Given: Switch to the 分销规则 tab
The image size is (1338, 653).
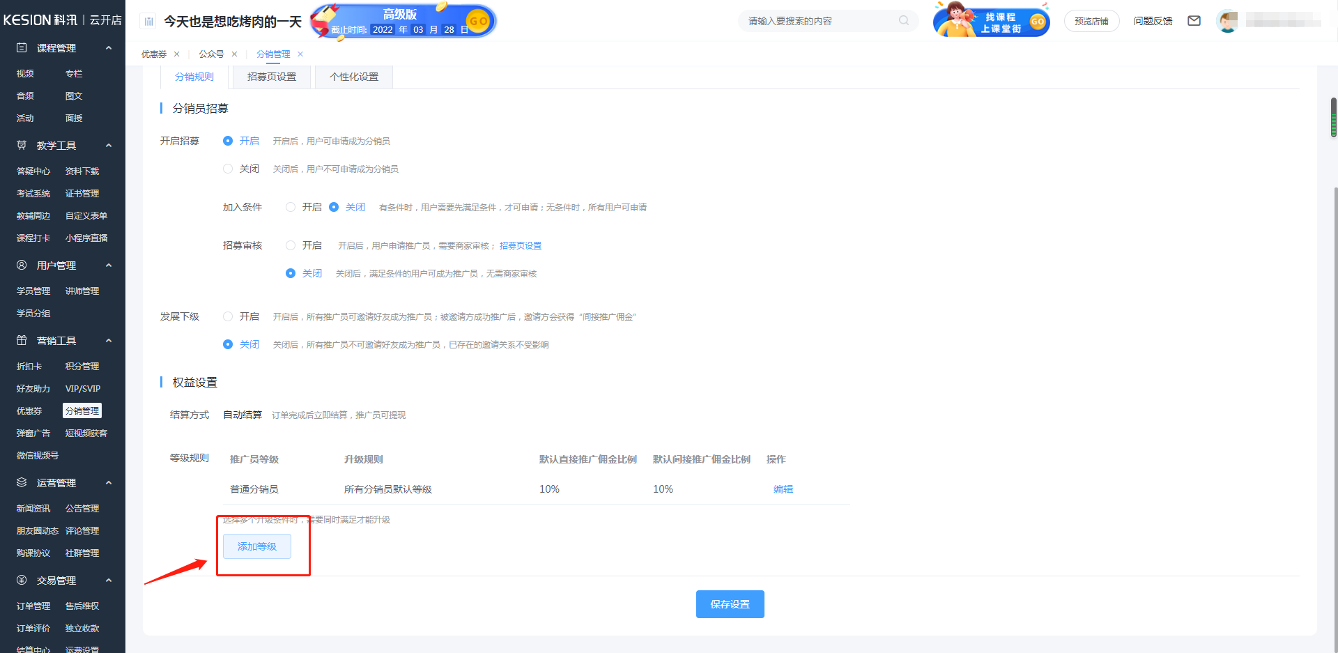Looking at the screenshot, I should click(x=194, y=77).
